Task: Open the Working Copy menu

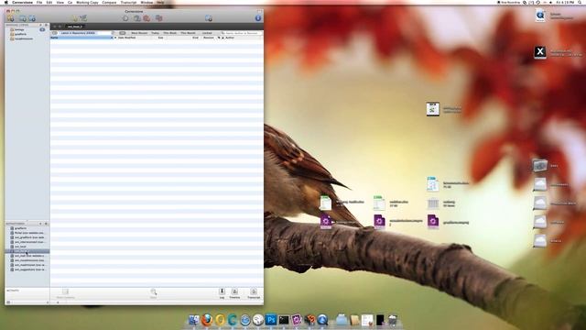Action: point(87,2)
